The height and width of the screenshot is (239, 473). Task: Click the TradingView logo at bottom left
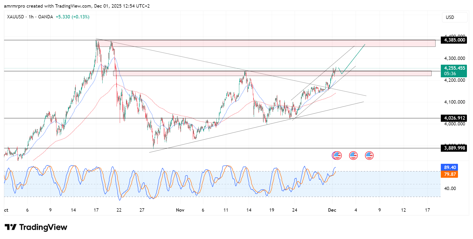pos(36,227)
